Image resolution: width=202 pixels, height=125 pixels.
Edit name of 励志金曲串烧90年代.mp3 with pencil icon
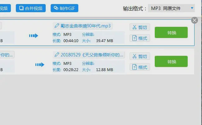pos(57,26)
